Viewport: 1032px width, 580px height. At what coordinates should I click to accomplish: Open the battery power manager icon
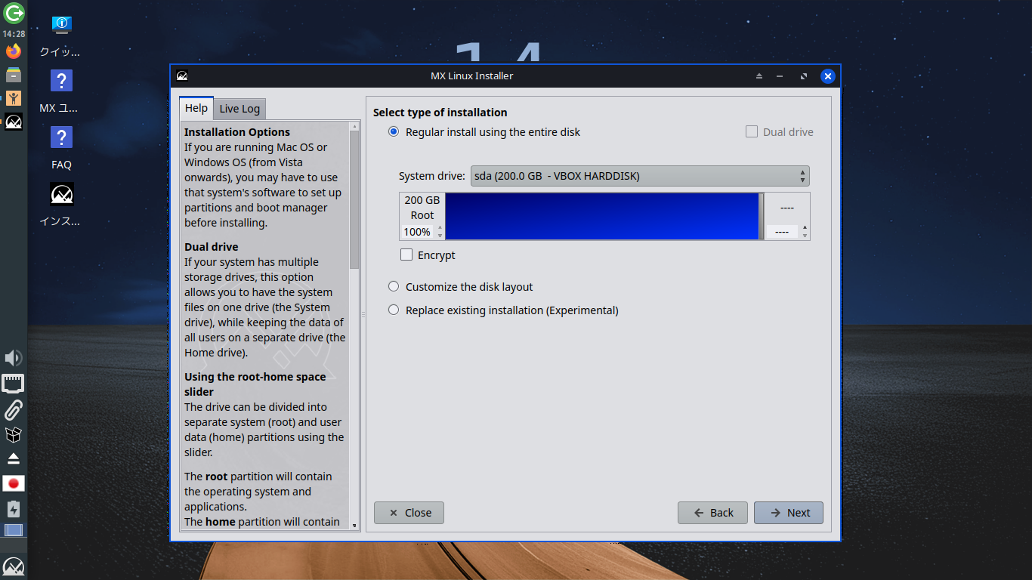14,508
